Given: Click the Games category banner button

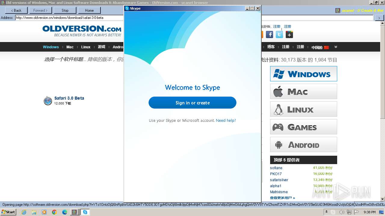Looking at the screenshot, I should (303, 127).
